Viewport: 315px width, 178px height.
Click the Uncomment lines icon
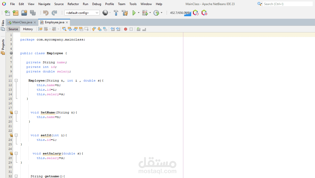click(144, 29)
